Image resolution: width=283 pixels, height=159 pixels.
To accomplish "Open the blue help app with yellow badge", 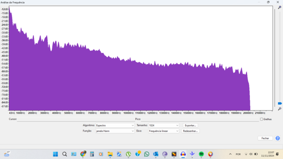I will 138,154.
